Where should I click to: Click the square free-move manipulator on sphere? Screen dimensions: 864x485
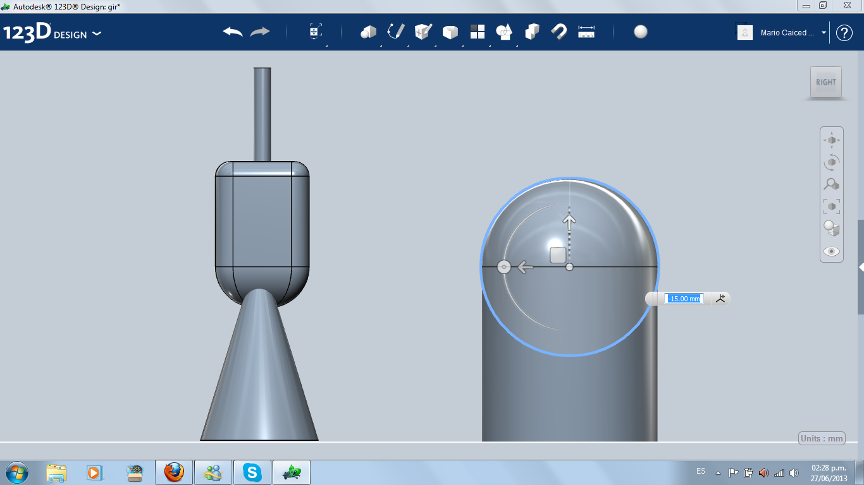click(x=558, y=255)
